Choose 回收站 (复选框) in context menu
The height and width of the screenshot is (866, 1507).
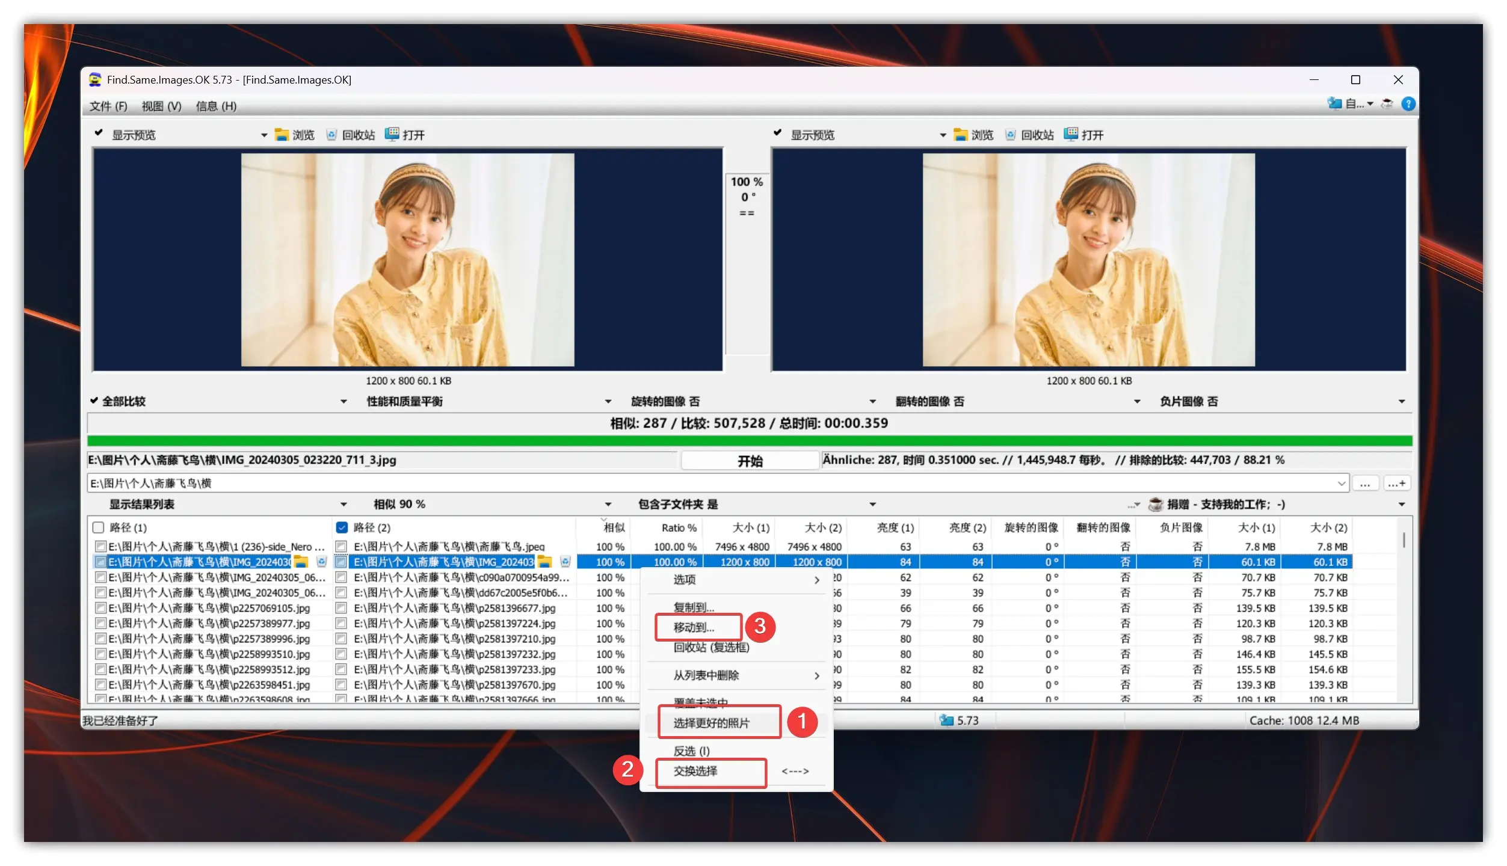tap(711, 648)
